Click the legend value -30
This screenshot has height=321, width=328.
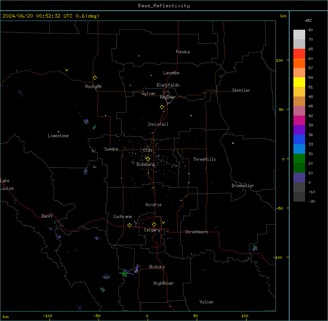click(312, 201)
